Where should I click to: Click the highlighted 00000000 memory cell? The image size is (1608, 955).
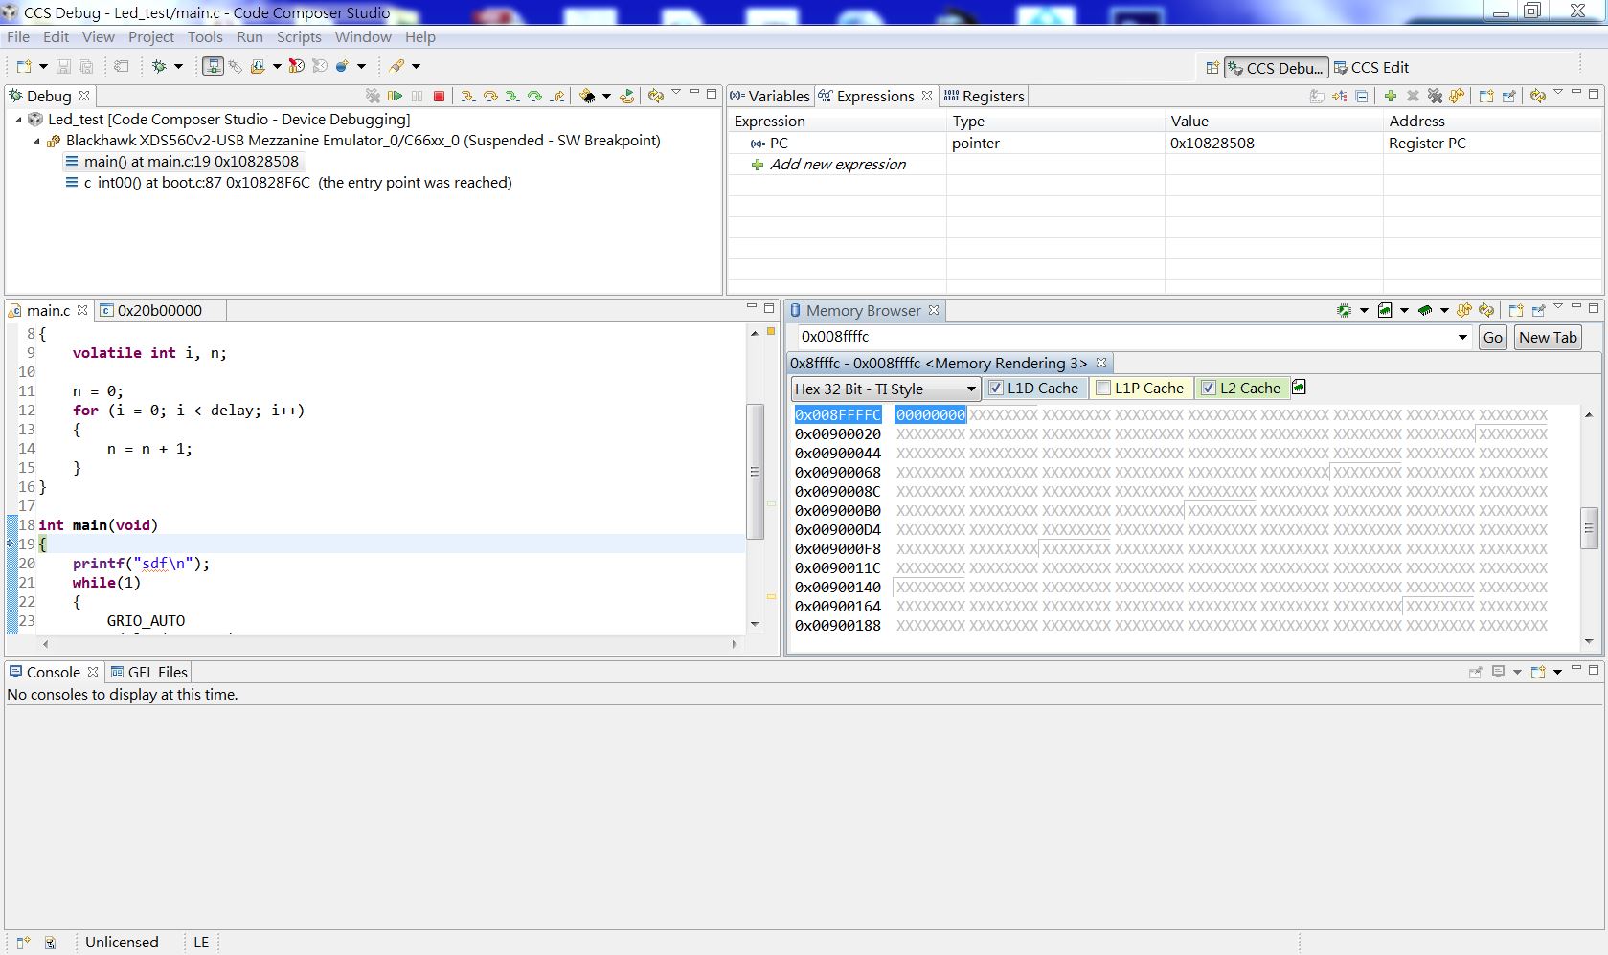pos(930,415)
